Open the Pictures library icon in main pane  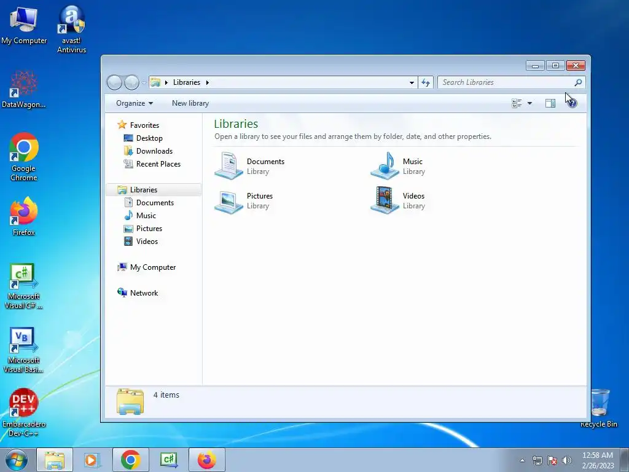click(229, 200)
